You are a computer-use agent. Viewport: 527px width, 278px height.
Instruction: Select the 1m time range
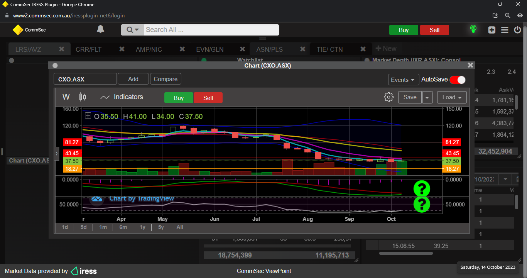[x=103, y=227]
